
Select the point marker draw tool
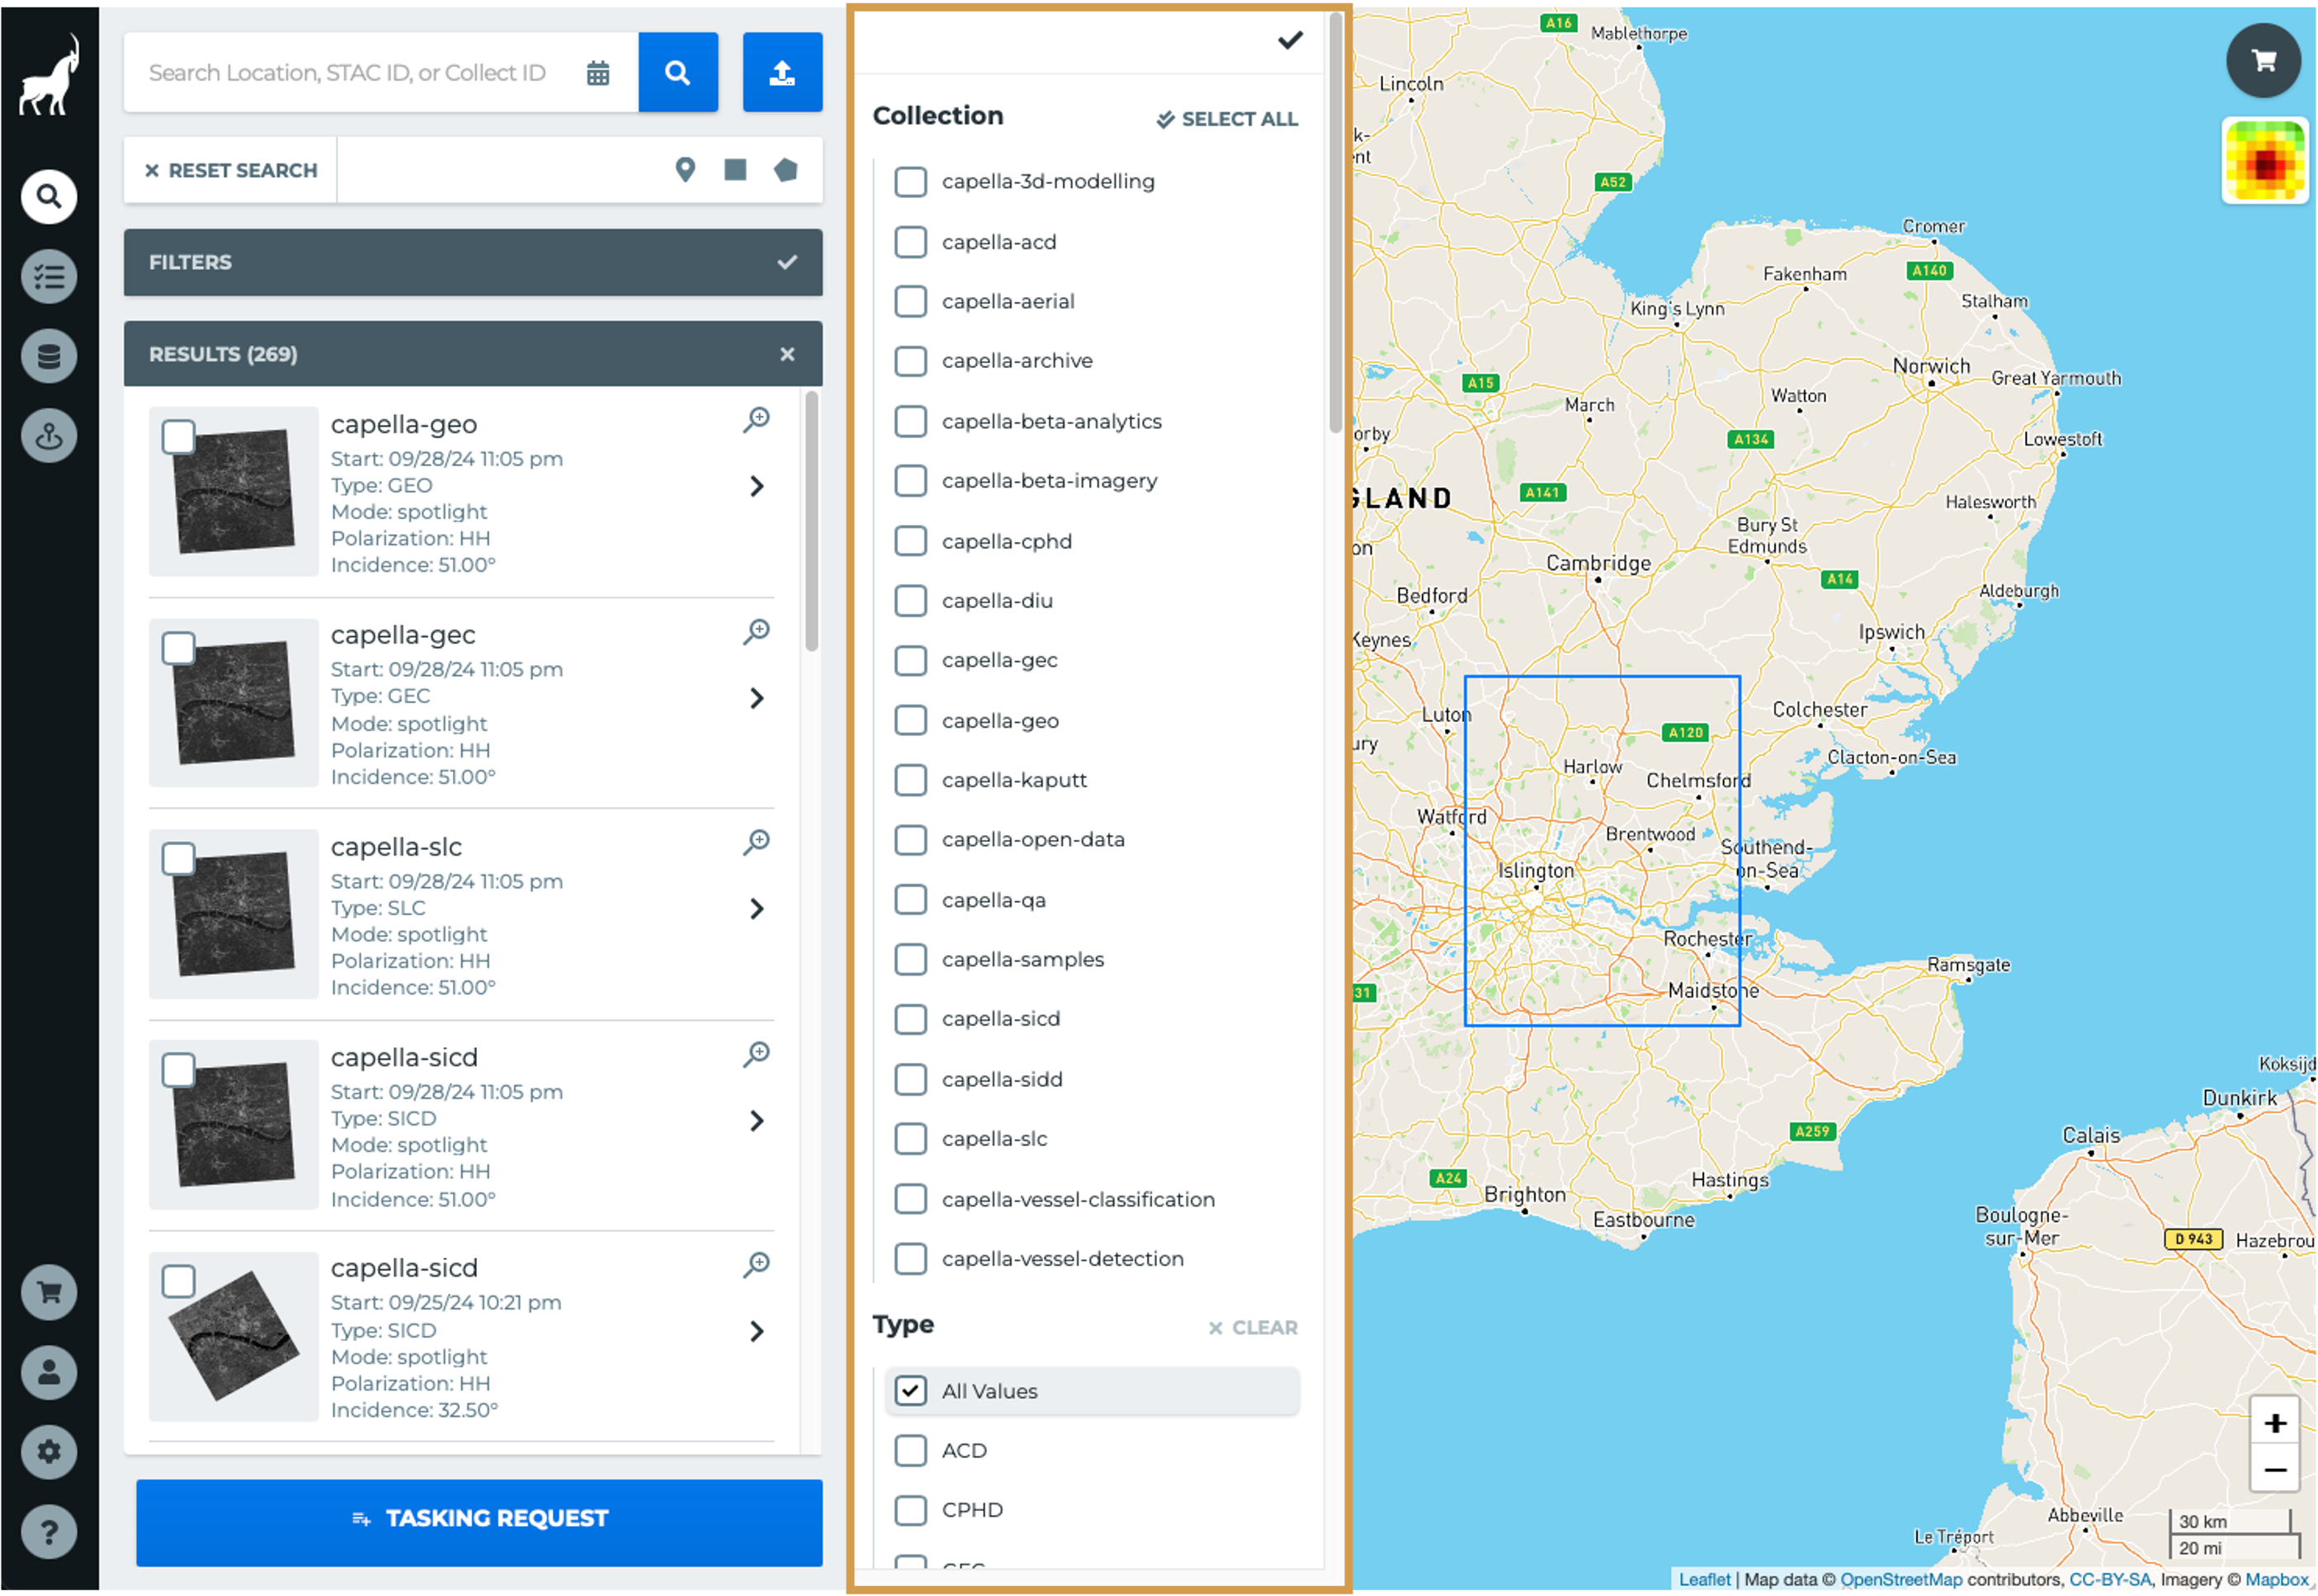[685, 170]
